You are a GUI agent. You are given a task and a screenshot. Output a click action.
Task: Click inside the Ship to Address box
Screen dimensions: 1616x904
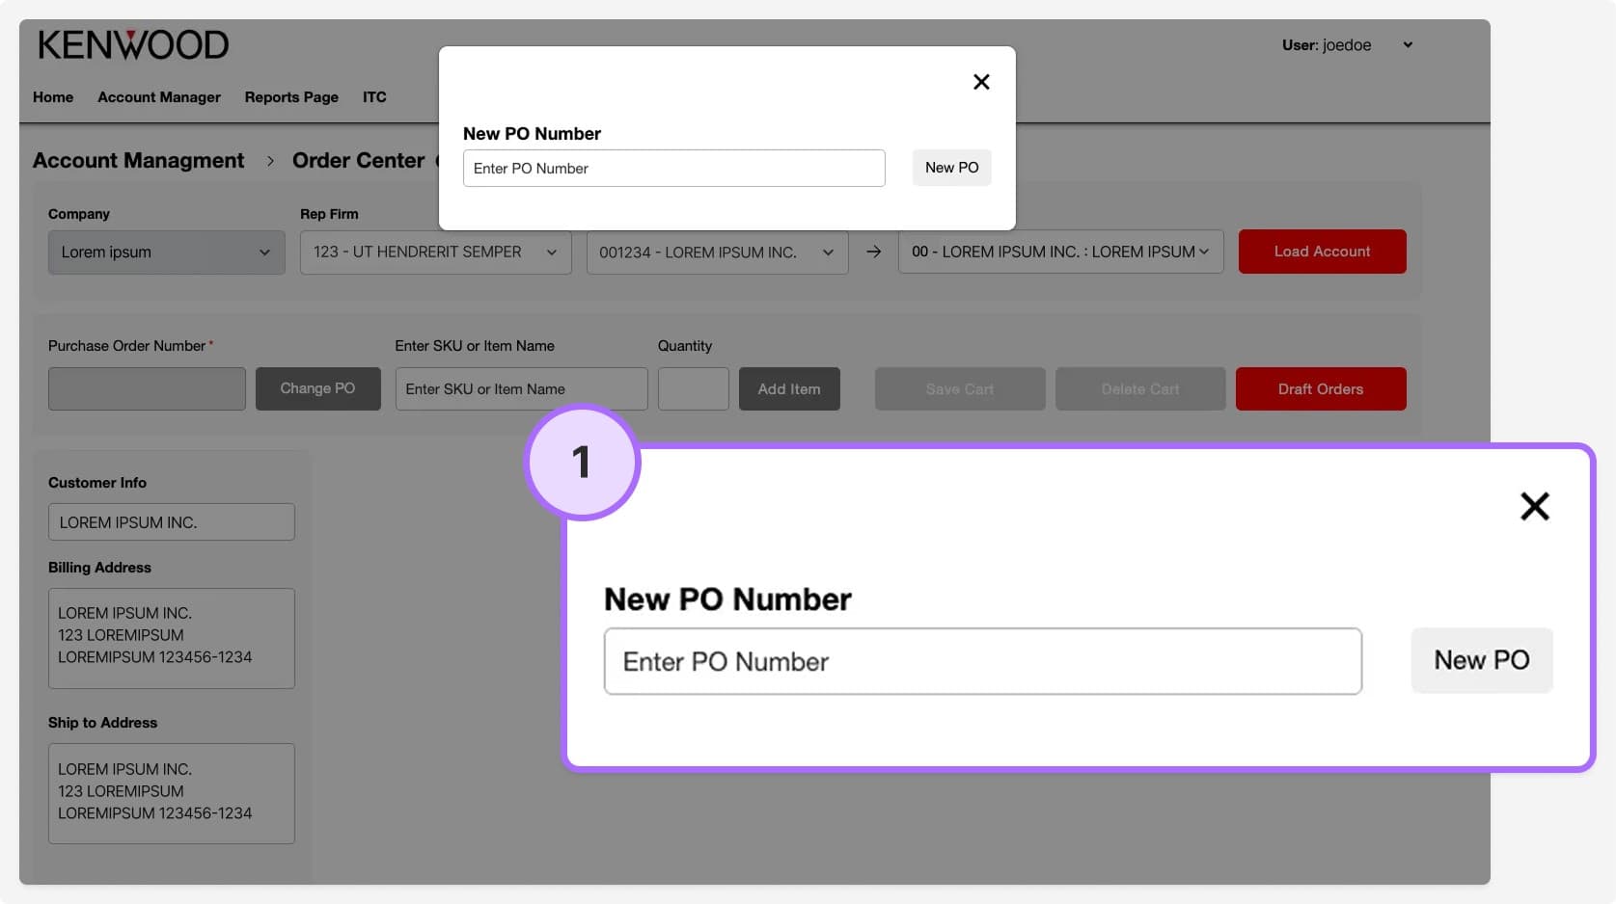pos(172,794)
